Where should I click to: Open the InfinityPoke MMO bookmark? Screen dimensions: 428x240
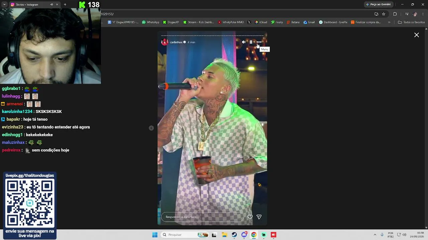click(231, 22)
